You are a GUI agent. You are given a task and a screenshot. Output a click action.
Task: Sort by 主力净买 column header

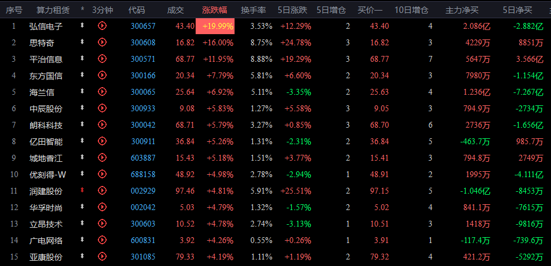pyautogui.click(x=462, y=11)
